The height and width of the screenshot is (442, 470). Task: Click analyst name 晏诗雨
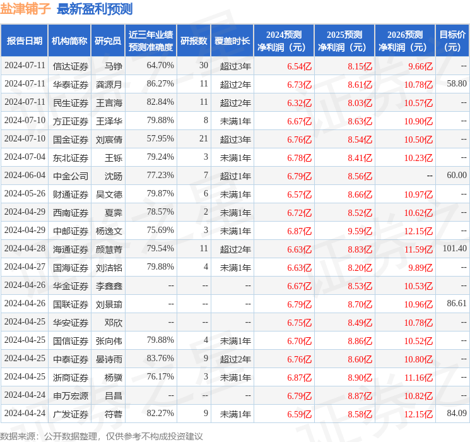pyautogui.click(x=109, y=359)
